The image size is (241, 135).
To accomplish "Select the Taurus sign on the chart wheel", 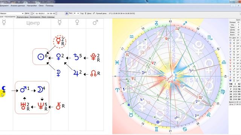I will point(131,115).
